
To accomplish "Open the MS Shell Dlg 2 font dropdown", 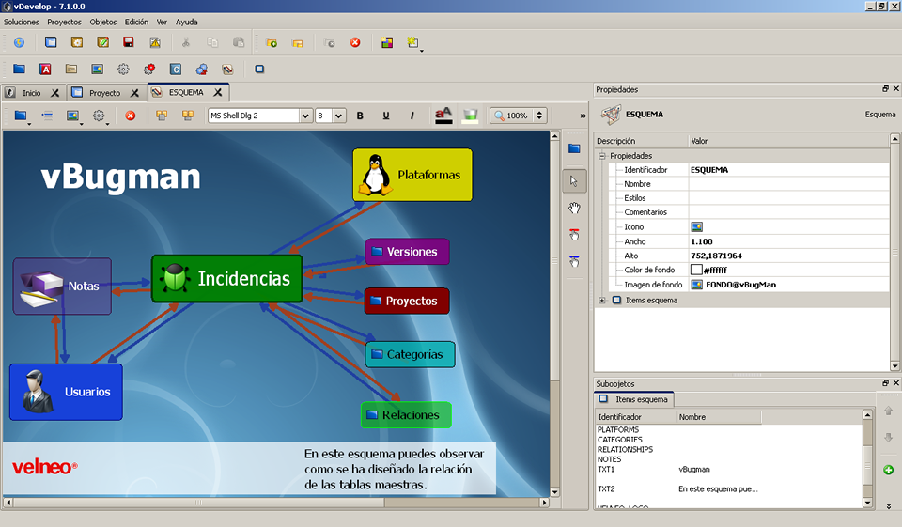I will point(305,116).
